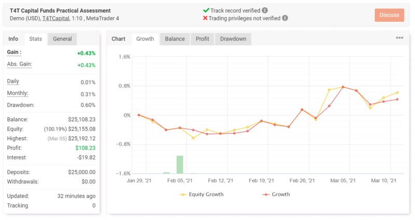The width and height of the screenshot is (415, 220).
Task: Click the green Track record verified checkmark
Action: [206, 10]
